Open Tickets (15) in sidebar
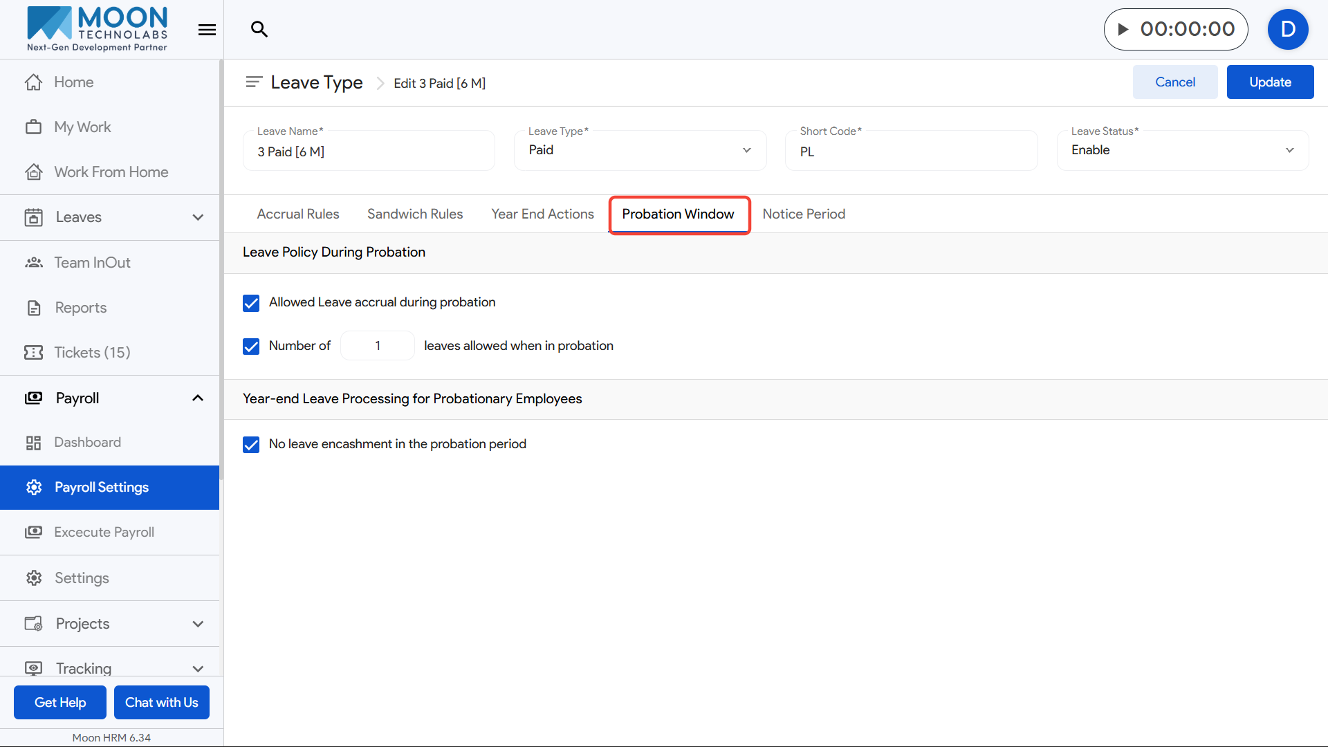 [x=92, y=353]
